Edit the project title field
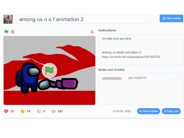 (x=83, y=19)
